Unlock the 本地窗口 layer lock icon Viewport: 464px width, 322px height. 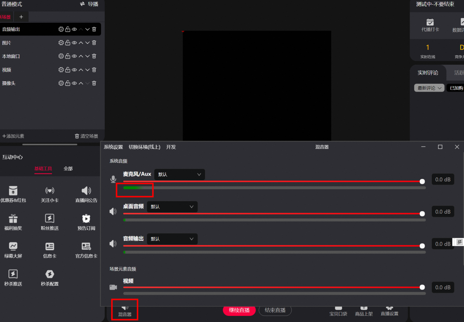click(68, 56)
